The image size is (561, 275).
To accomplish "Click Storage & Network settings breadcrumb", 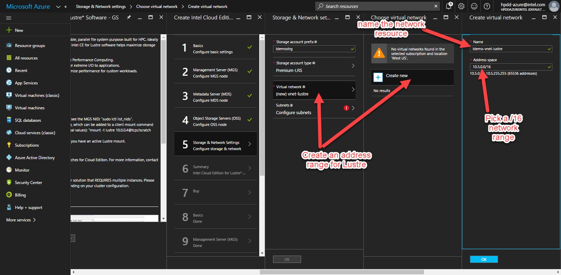I will [101, 7].
